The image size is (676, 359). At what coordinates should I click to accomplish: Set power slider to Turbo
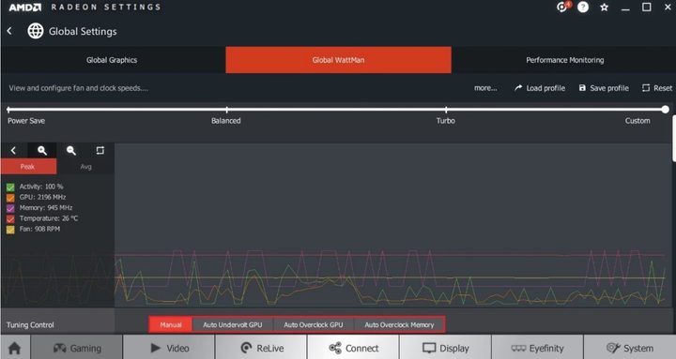446,110
